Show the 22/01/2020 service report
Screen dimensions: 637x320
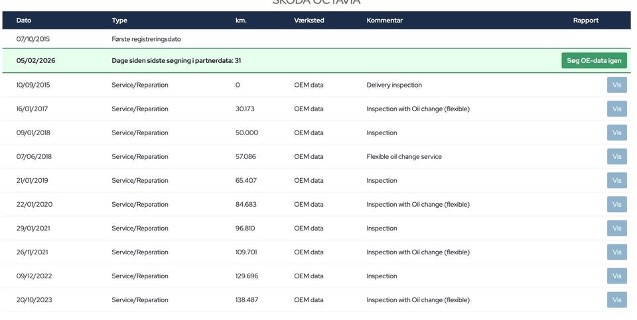tap(616, 204)
